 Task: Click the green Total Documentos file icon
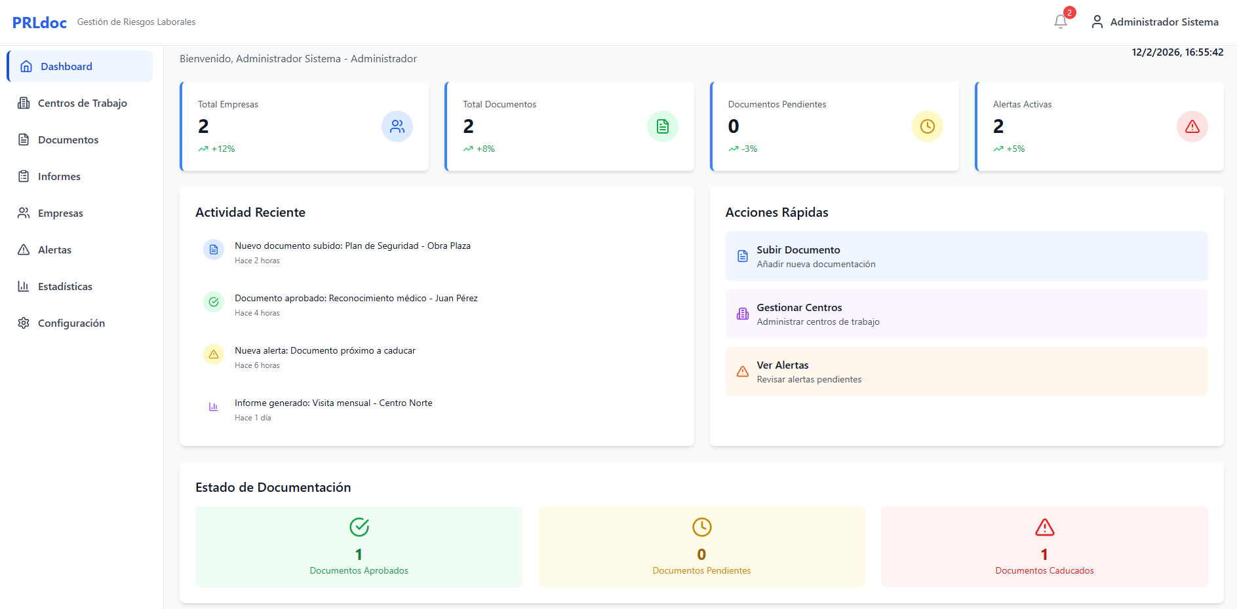click(662, 126)
